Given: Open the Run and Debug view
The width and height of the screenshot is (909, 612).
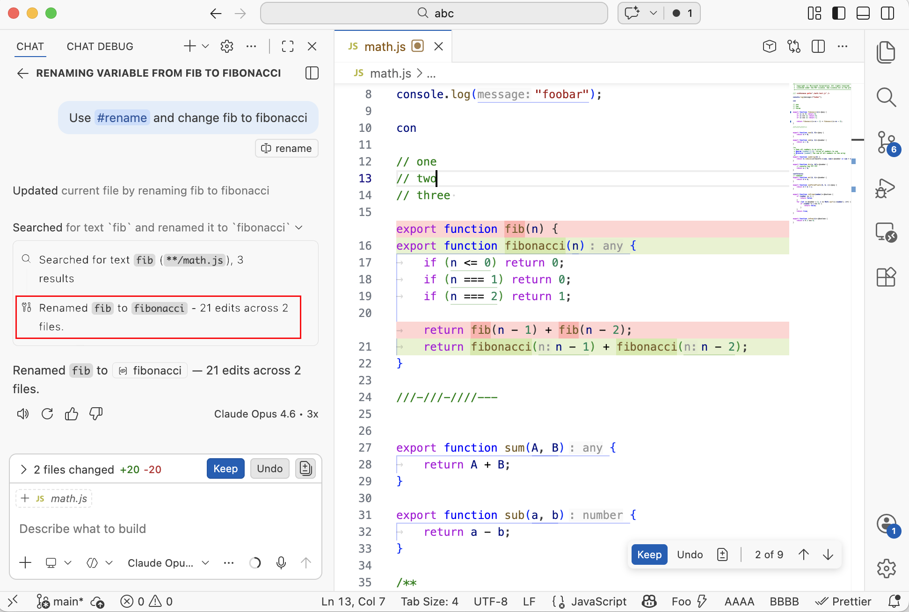Looking at the screenshot, I should click(x=886, y=188).
